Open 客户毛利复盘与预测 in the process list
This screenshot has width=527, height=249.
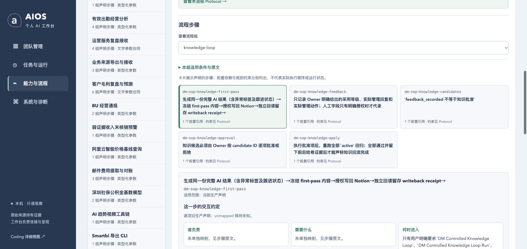126,88
